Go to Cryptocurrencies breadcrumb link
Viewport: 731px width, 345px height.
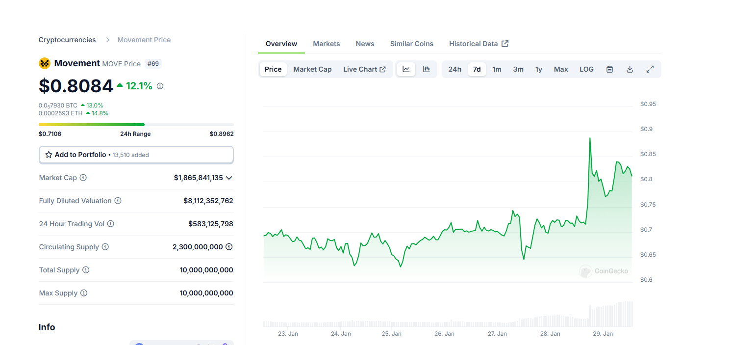67,40
